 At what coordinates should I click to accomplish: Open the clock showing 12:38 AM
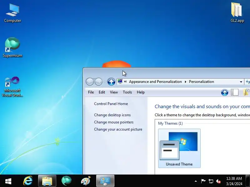tap(234, 181)
